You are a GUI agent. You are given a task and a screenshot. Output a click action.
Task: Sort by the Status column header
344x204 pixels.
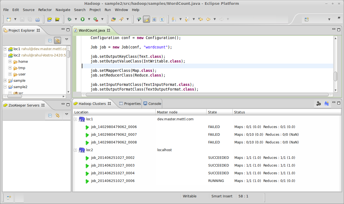pyautogui.click(x=287, y=112)
